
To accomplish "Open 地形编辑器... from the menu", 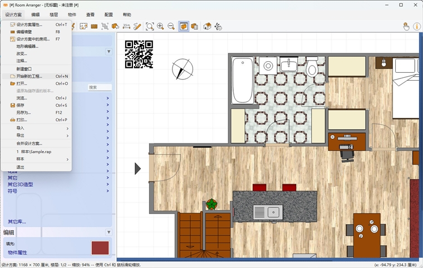I will (x=36, y=46).
